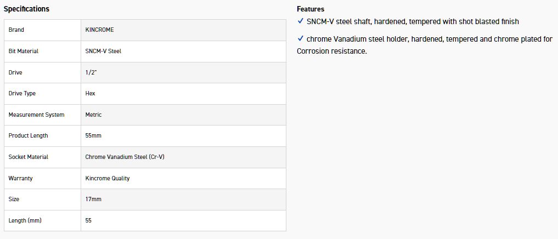
Task: Click the 17mm size value
Action: tap(93, 199)
